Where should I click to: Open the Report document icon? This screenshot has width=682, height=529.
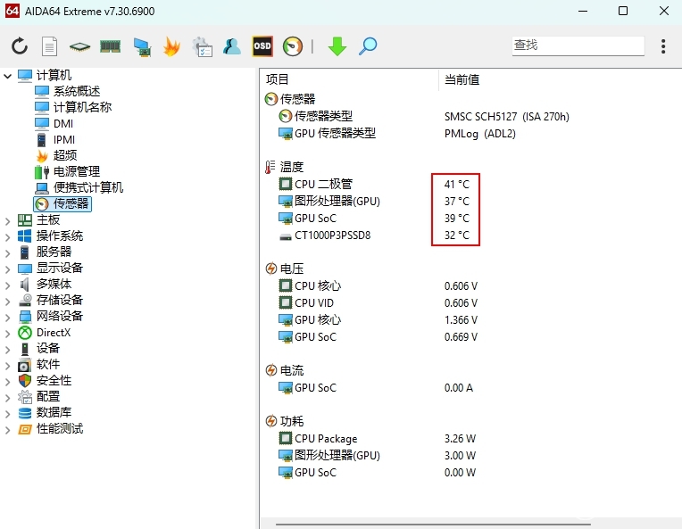[x=49, y=46]
